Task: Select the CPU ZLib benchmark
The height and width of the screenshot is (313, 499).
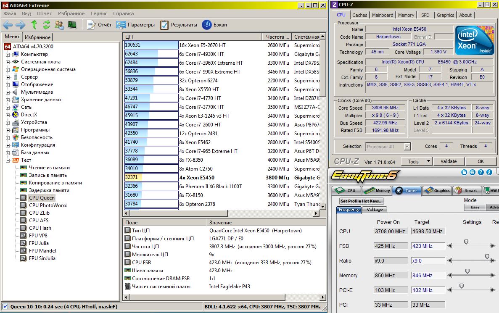Action: 39,213
